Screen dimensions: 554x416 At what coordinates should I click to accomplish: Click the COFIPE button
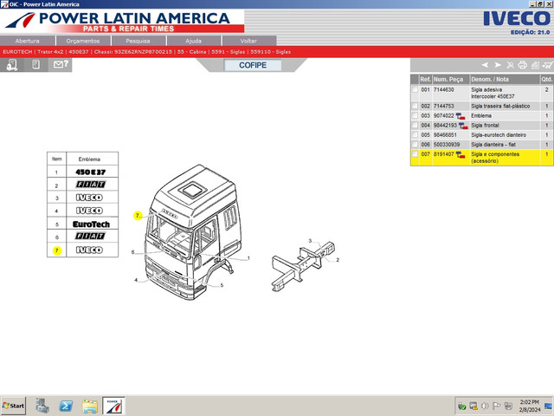[x=253, y=65]
